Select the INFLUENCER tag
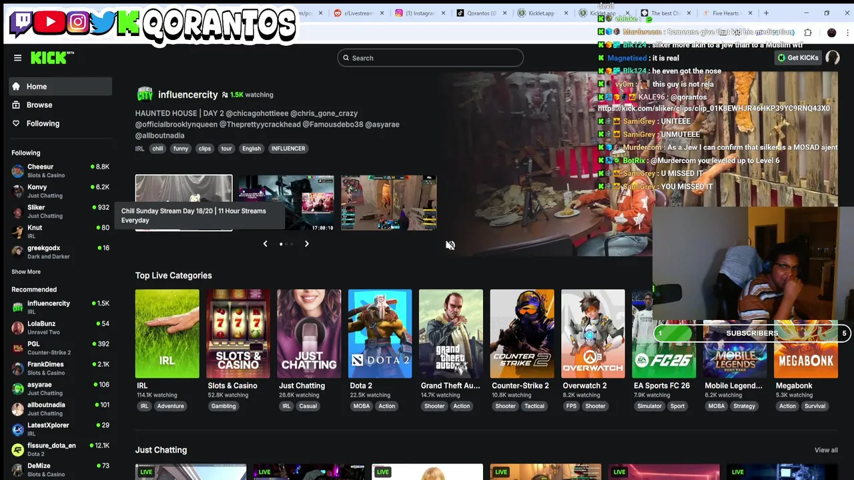Image resolution: width=854 pixels, height=480 pixels. point(288,149)
